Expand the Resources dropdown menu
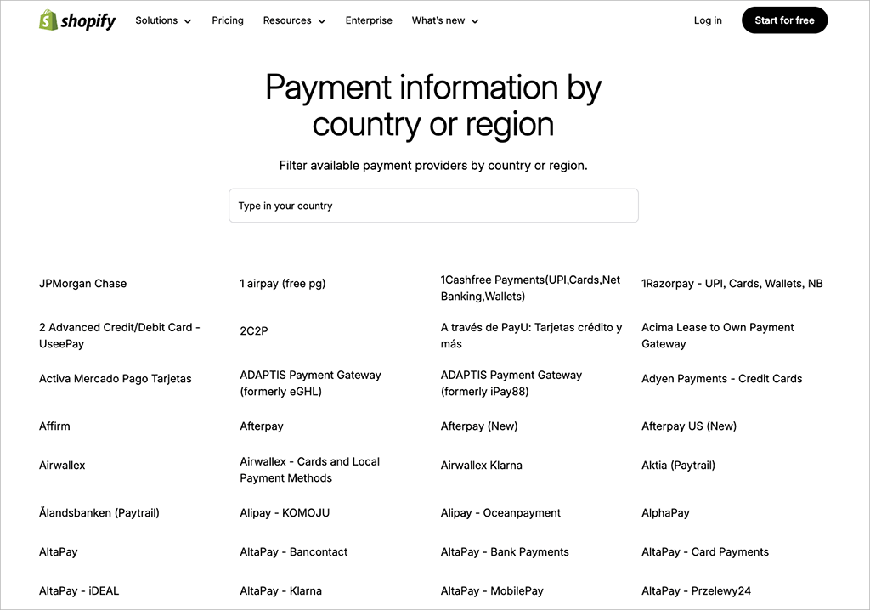Viewport: 870px width, 610px height. coord(294,20)
